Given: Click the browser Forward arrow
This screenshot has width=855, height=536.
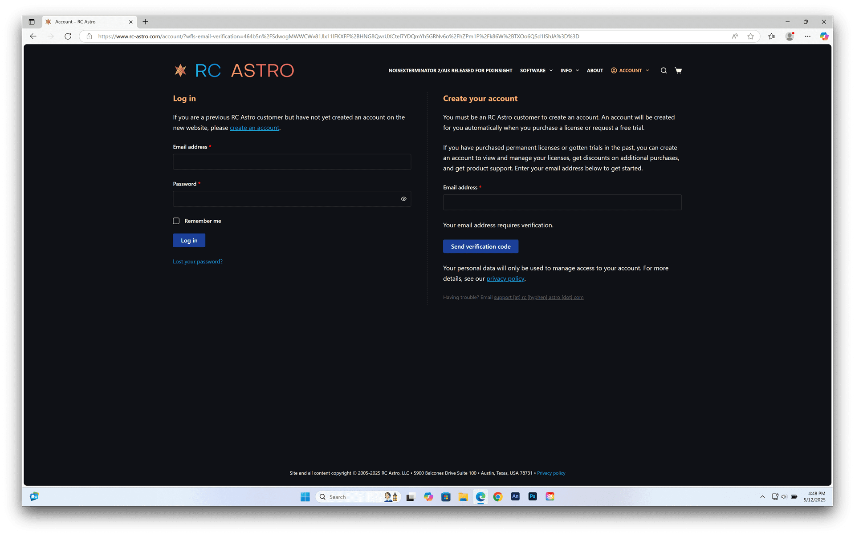Looking at the screenshot, I should click(x=50, y=36).
